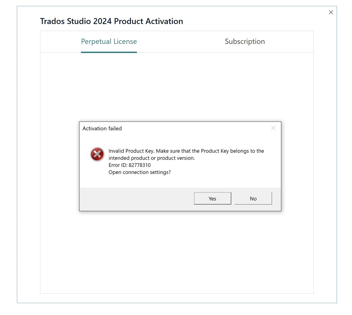
Task: Select the Perpetual License tab
Action: tap(109, 41)
